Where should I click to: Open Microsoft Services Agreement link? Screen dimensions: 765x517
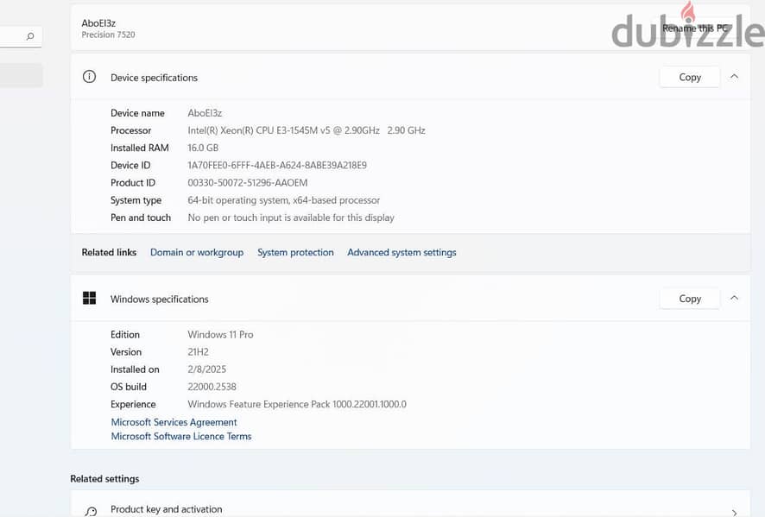point(174,422)
